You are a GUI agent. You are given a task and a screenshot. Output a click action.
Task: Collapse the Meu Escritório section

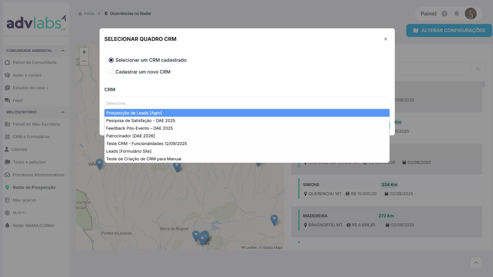tap(63, 112)
